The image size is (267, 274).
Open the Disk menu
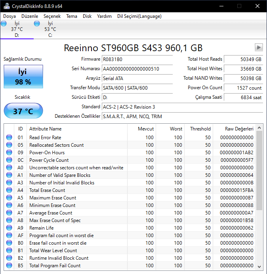(87, 16)
